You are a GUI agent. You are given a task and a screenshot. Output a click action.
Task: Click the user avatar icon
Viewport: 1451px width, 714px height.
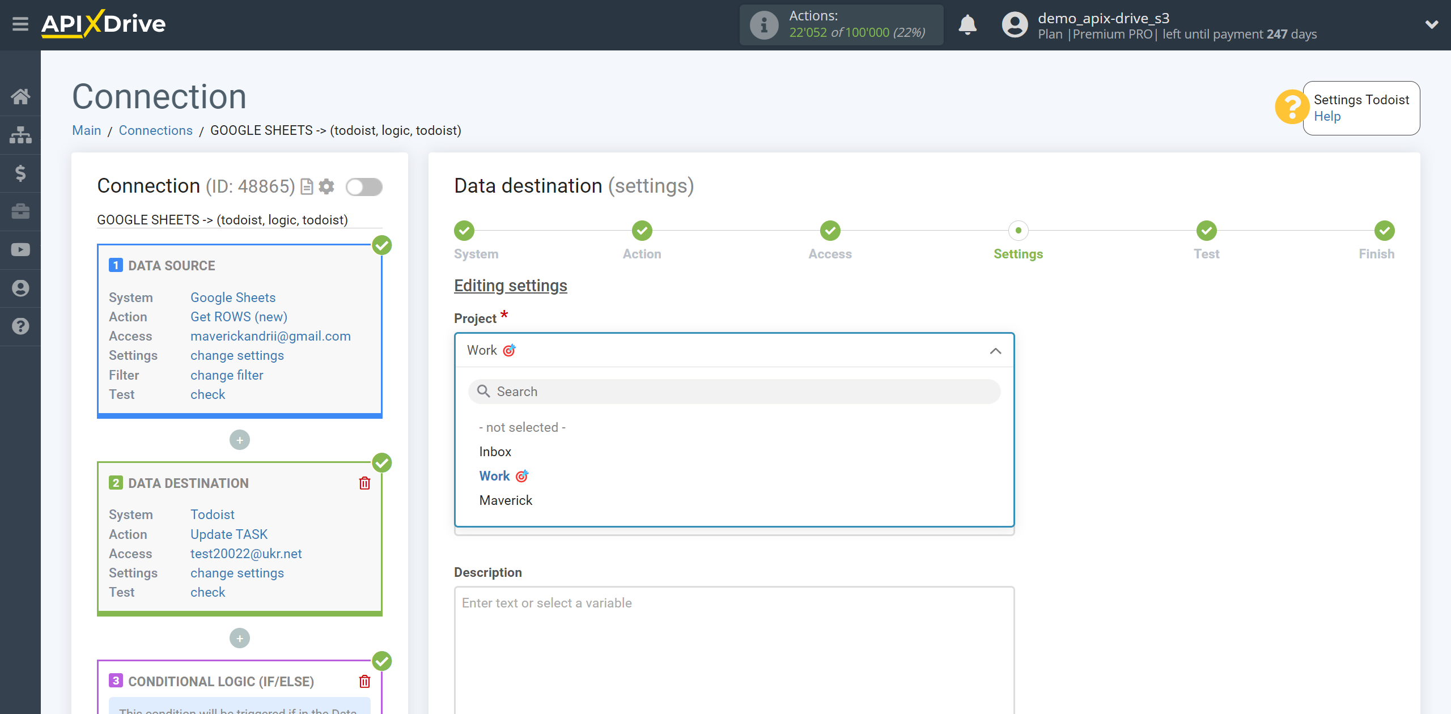click(1015, 25)
